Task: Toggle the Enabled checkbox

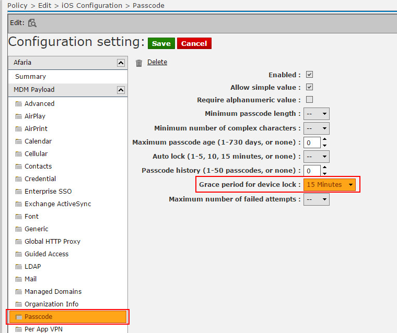Action: [x=309, y=75]
